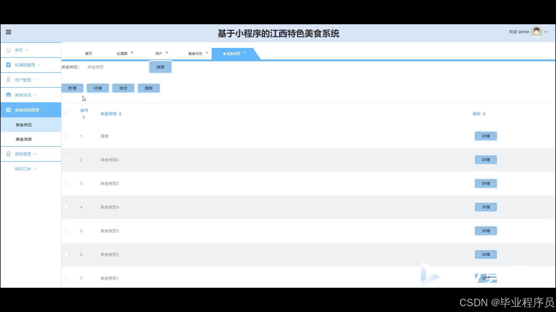Click the merchant management badge icon

[8, 154]
